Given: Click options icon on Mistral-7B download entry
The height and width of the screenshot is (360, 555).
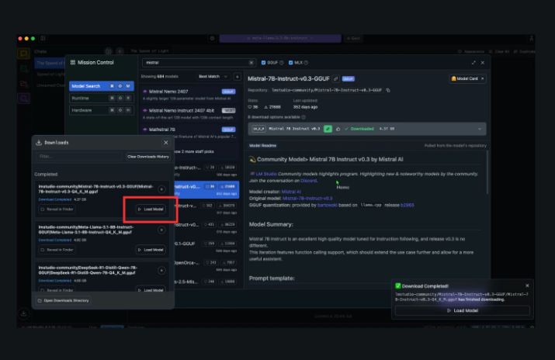Looking at the screenshot, I should click(x=161, y=189).
